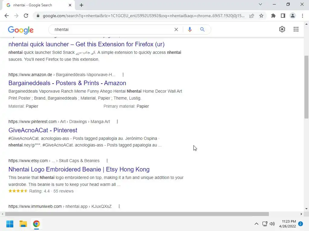Share this page from address bar

tap(252, 16)
